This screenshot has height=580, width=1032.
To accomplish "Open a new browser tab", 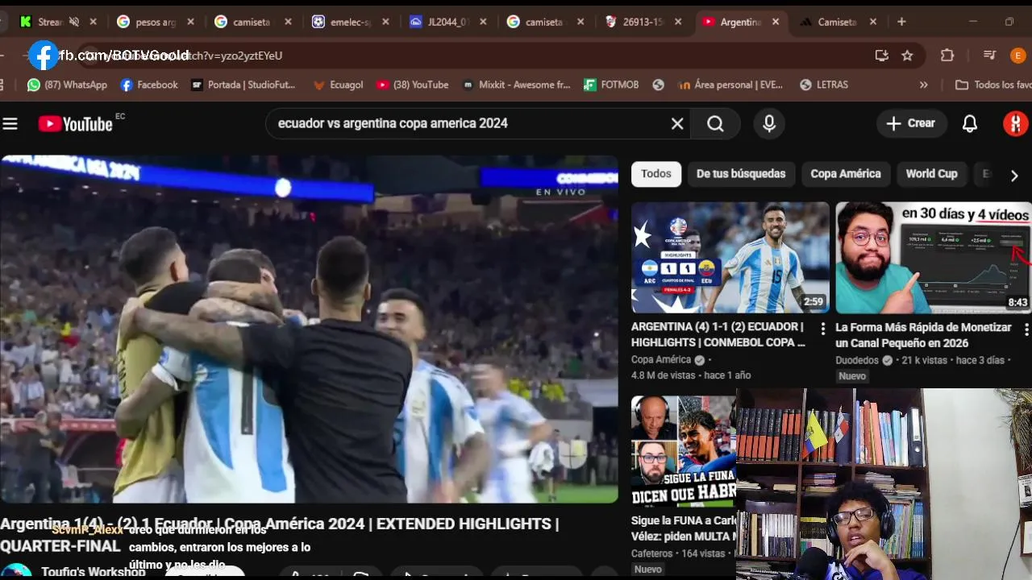I will tap(901, 22).
